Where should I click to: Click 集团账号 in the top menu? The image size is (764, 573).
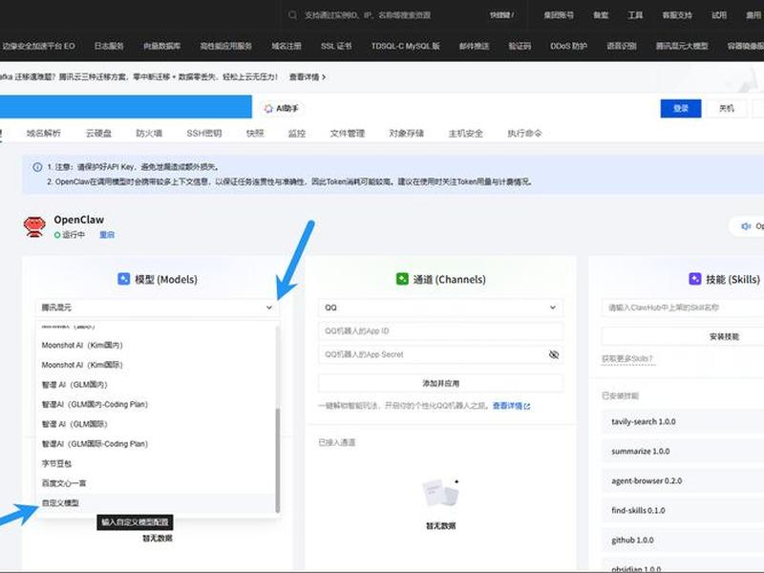pos(559,15)
